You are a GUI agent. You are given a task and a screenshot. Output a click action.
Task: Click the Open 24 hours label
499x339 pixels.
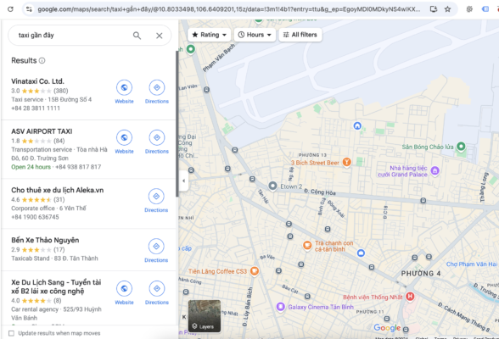pyautogui.click(x=31, y=167)
